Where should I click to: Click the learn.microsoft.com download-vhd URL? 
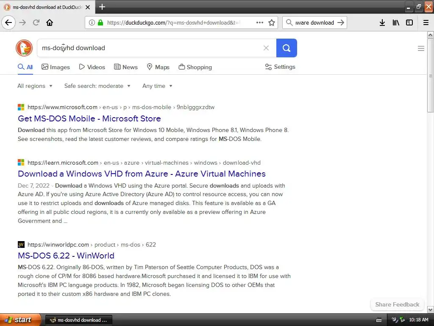coord(144,163)
